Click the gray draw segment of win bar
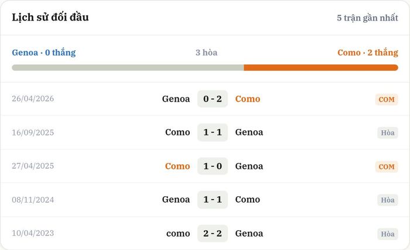The height and width of the screenshot is (250, 410). pos(128,68)
